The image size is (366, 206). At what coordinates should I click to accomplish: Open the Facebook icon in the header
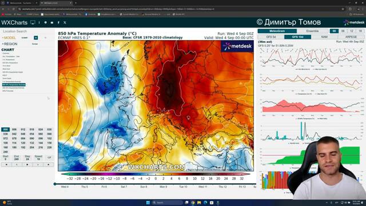pos(58,22)
